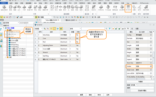Click the 列模板 column template button
Screen dimensions: 156x97
[140, 82]
